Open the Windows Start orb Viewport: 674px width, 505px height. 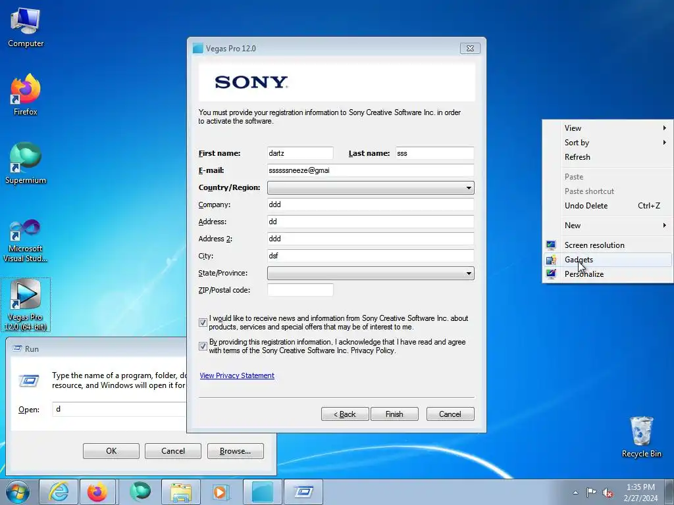click(18, 492)
